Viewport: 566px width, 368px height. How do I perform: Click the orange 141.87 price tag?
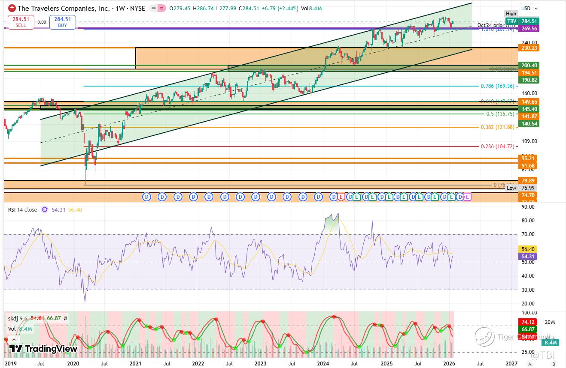click(529, 116)
